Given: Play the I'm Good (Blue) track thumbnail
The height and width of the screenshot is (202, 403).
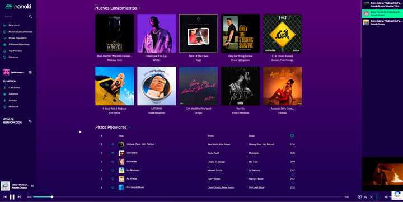Looking at the screenshot, I should click(121, 187).
